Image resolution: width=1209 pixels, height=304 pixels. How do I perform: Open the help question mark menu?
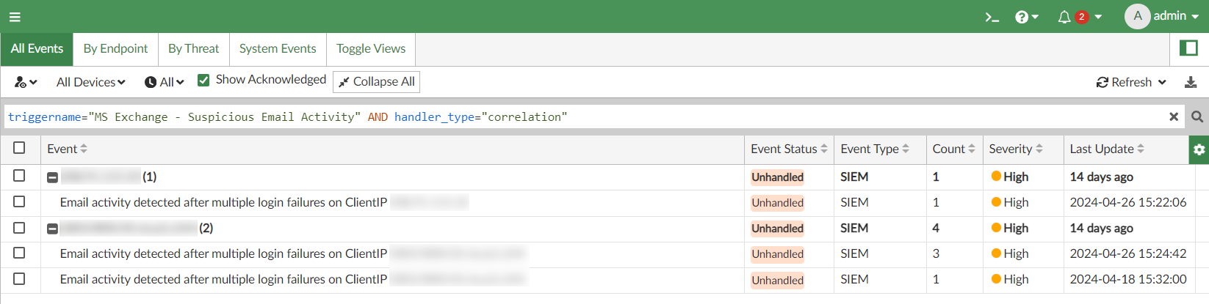(x=1025, y=17)
